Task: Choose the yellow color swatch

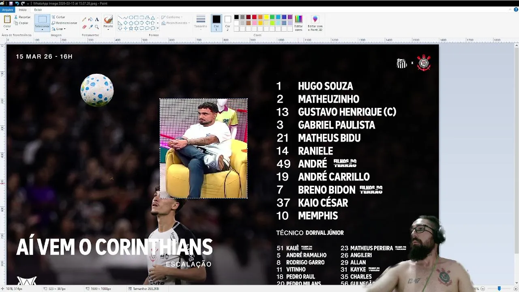Action: pos(266,17)
